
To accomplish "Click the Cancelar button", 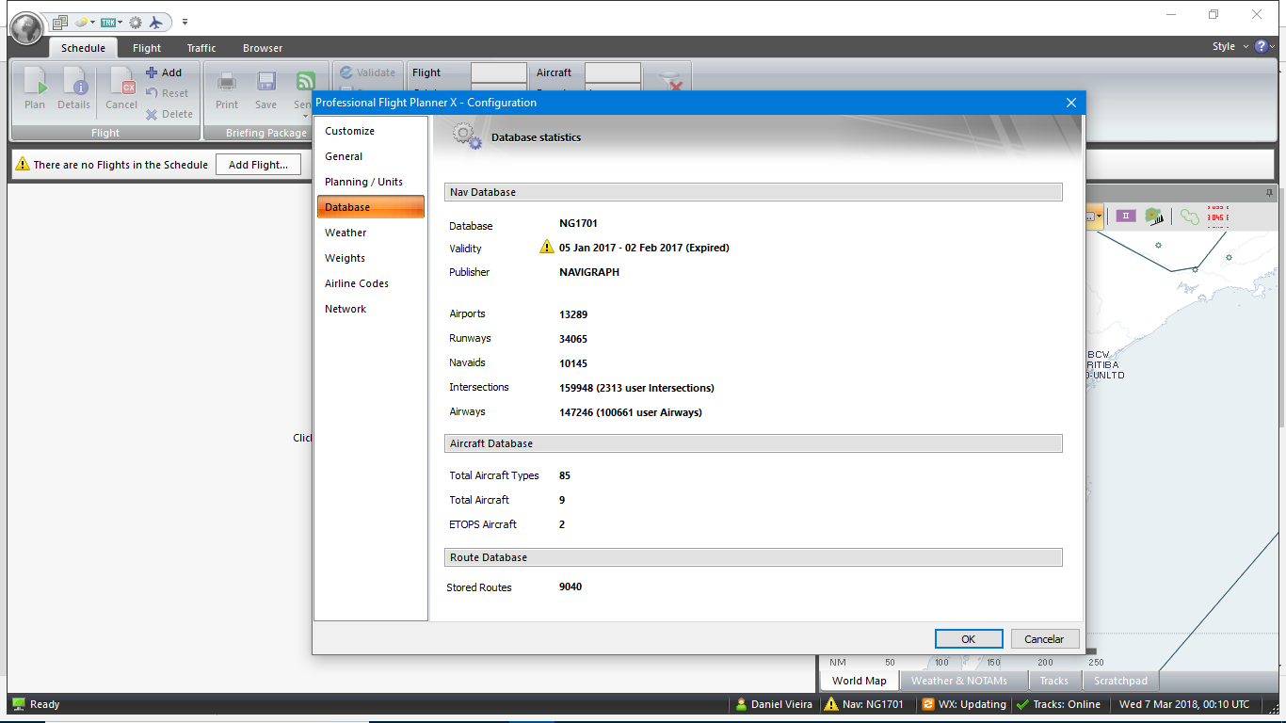I will coord(1044,639).
